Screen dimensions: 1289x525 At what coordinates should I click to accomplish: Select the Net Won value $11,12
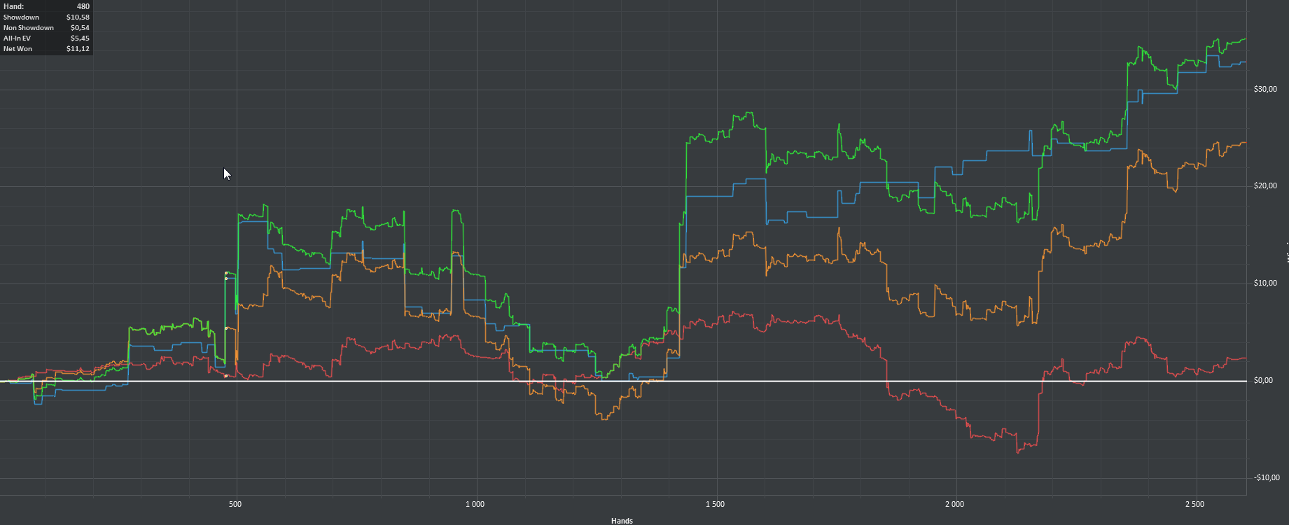pos(78,48)
